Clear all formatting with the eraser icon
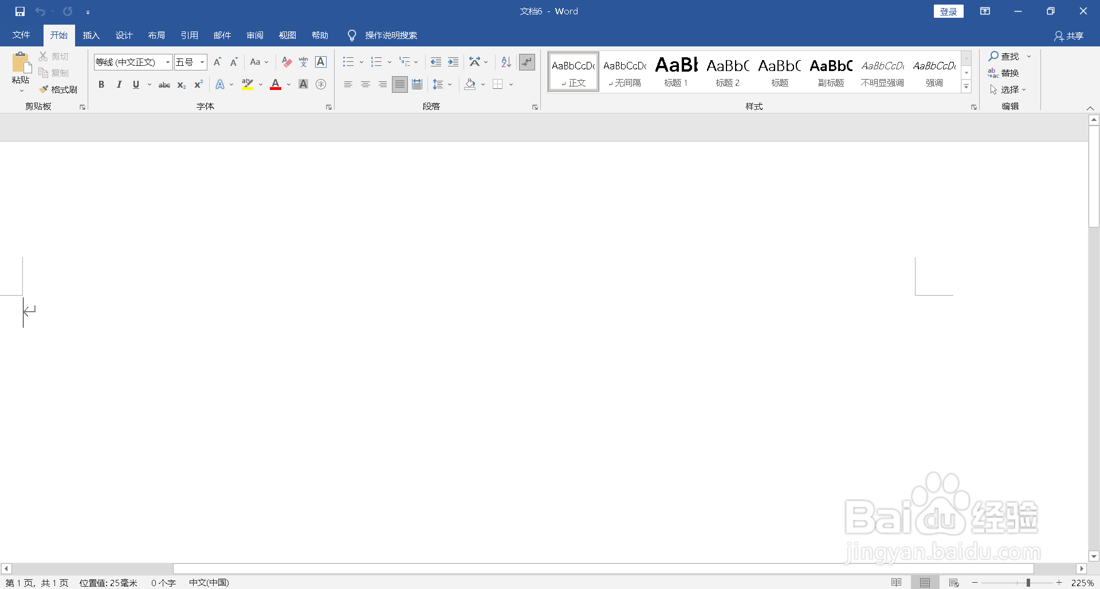 tap(287, 62)
